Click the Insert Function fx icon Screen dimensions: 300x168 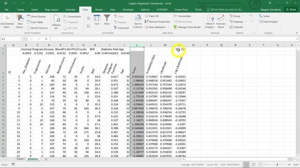[46, 39]
